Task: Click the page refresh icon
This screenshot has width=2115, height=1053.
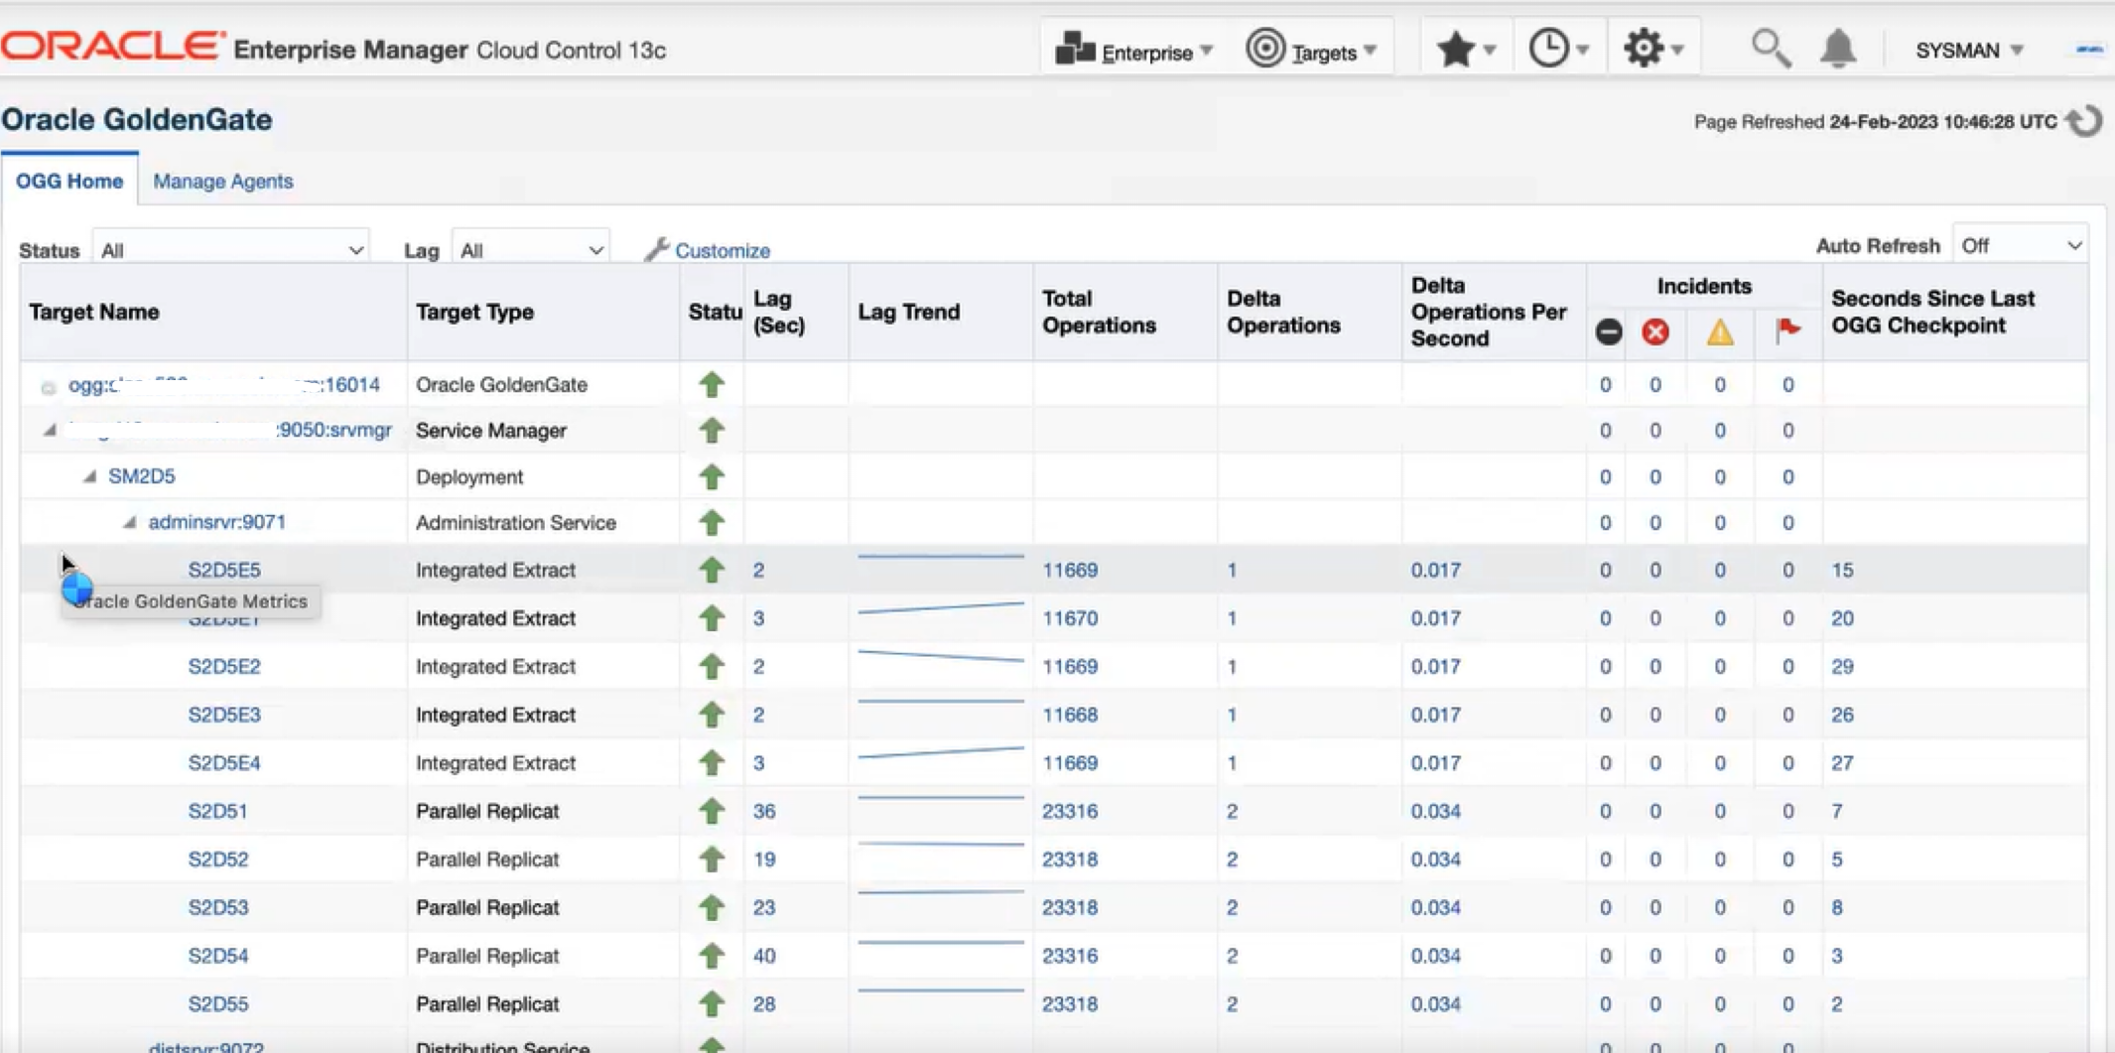Action: pos(2085,122)
